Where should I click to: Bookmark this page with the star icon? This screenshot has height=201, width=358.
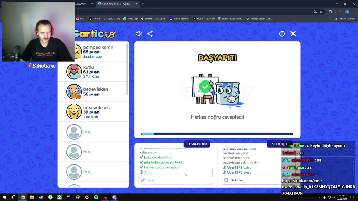click(x=321, y=12)
